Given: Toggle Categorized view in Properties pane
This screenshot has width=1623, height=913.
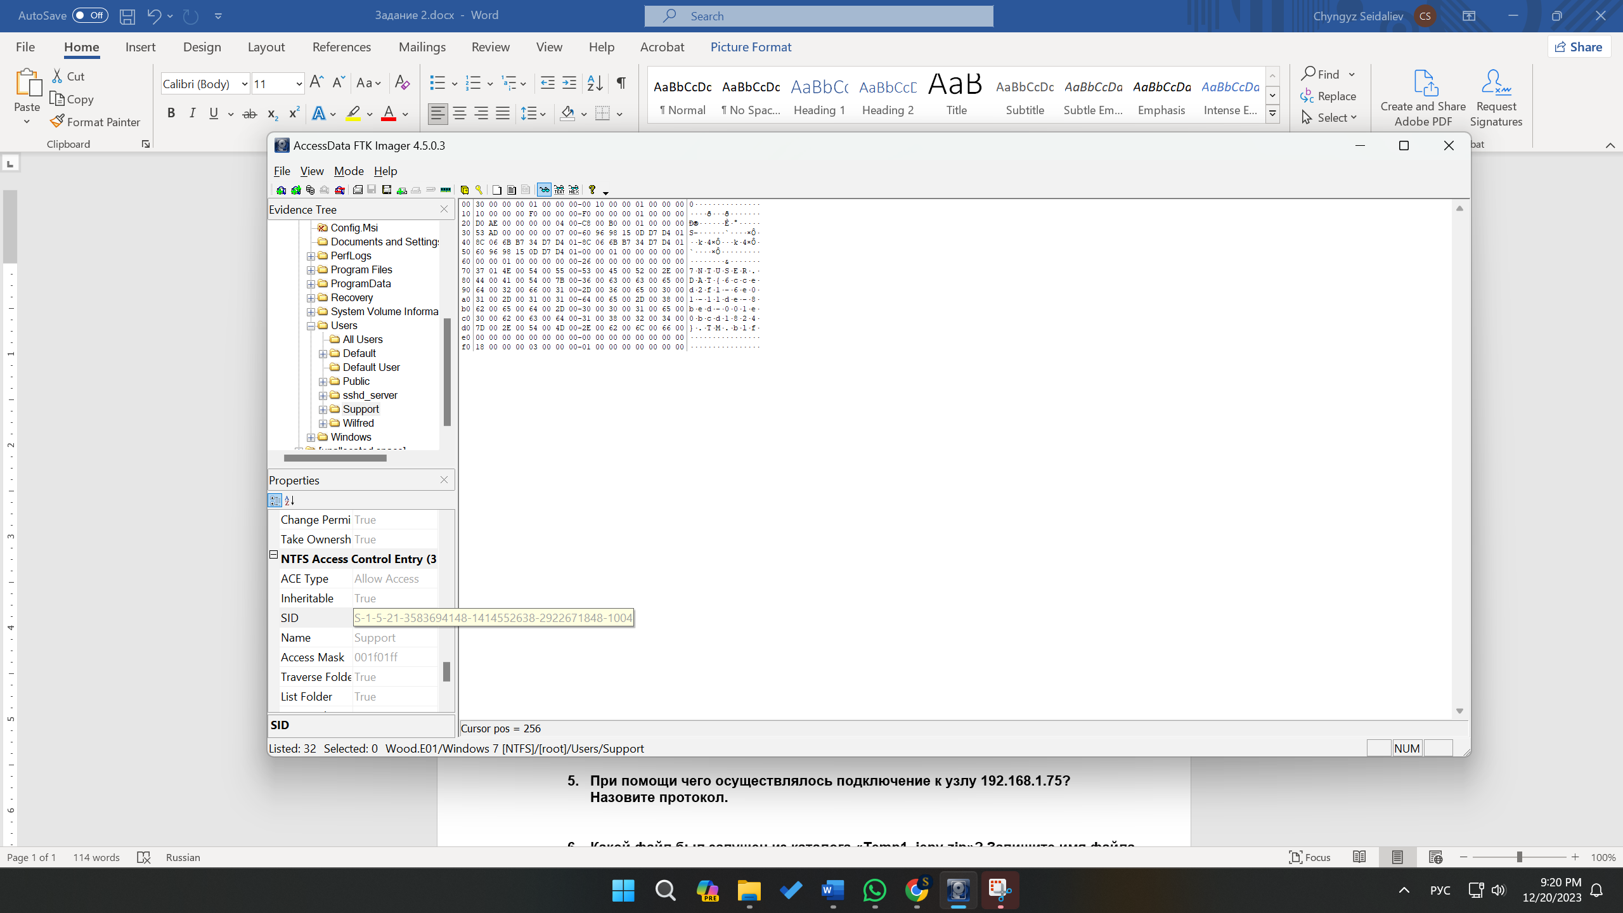Looking at the screenshot, I should (x=275, y=500).
